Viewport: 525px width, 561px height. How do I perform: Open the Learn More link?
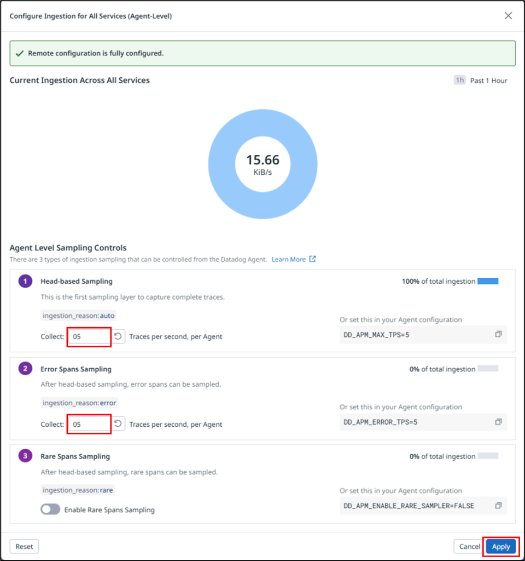point(289,259)
